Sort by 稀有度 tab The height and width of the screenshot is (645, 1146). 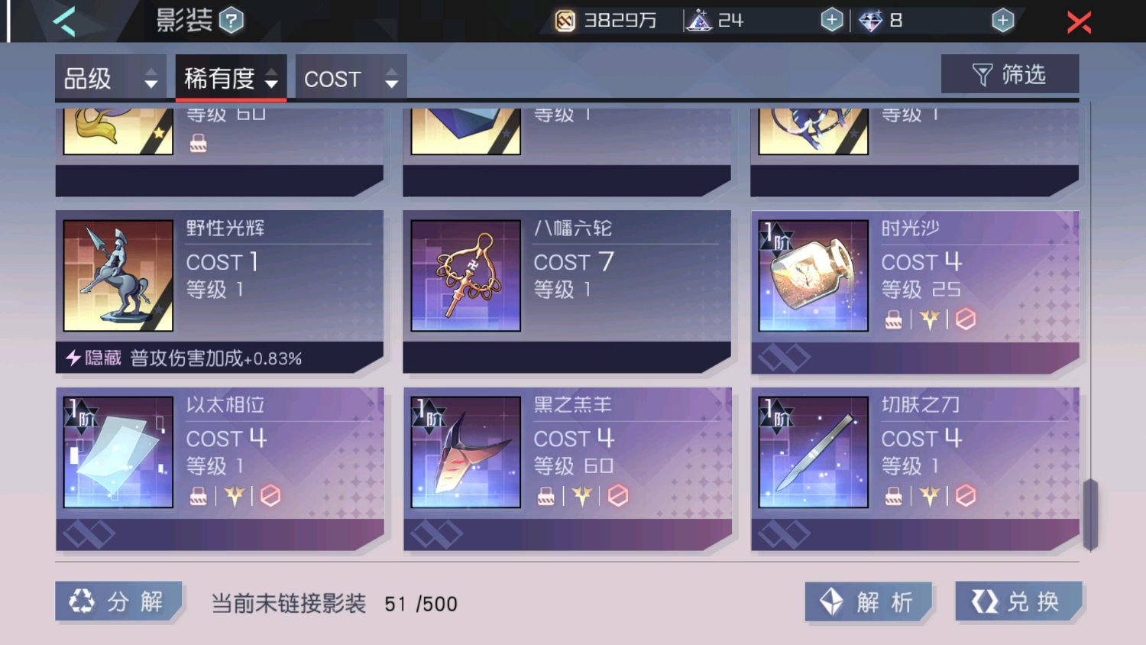pos(231,78)
